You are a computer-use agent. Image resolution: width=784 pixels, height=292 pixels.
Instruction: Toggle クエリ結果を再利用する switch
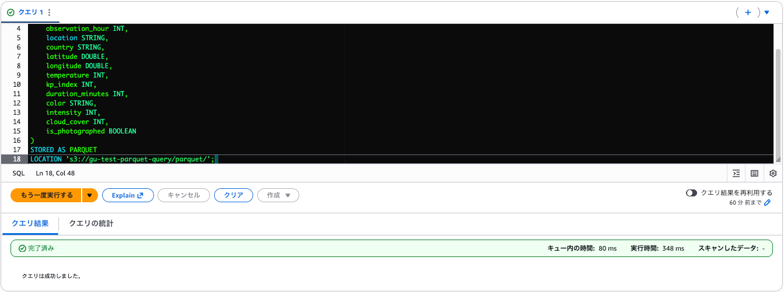[692, 193]
